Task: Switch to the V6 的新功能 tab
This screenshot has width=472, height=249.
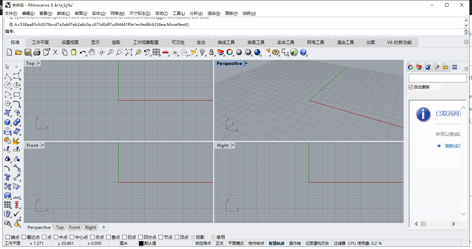Action: [399, 42]
